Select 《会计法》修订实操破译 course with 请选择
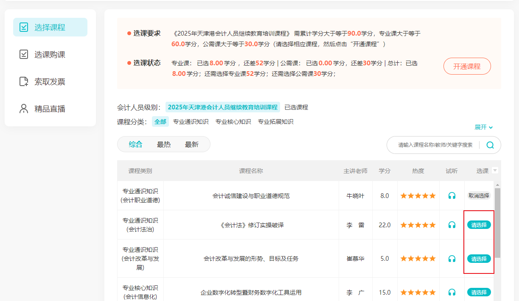Viewport: 519px width, 301px height. coord(479,225)
